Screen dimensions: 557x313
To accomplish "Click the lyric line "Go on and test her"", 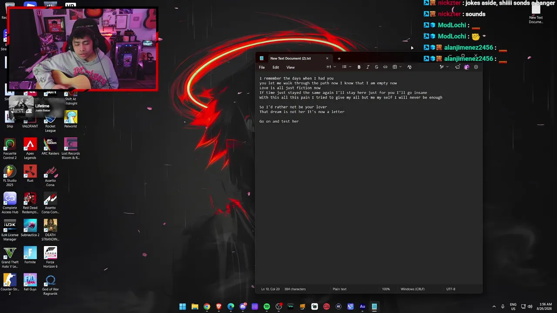I will coord(279,121).
